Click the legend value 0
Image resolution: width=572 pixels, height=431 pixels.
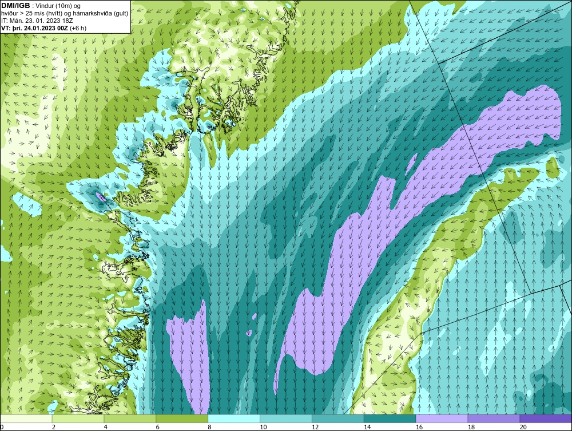(2, 427)
